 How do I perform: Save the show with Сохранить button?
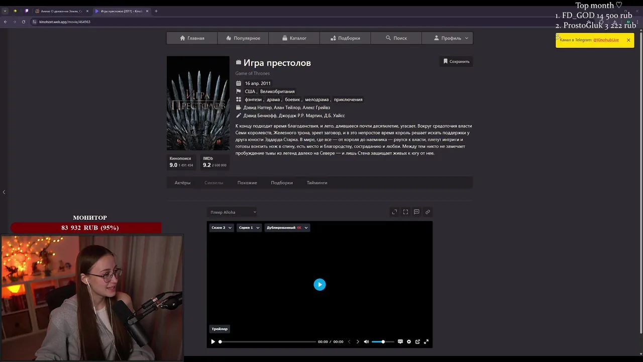pos(456,61)
